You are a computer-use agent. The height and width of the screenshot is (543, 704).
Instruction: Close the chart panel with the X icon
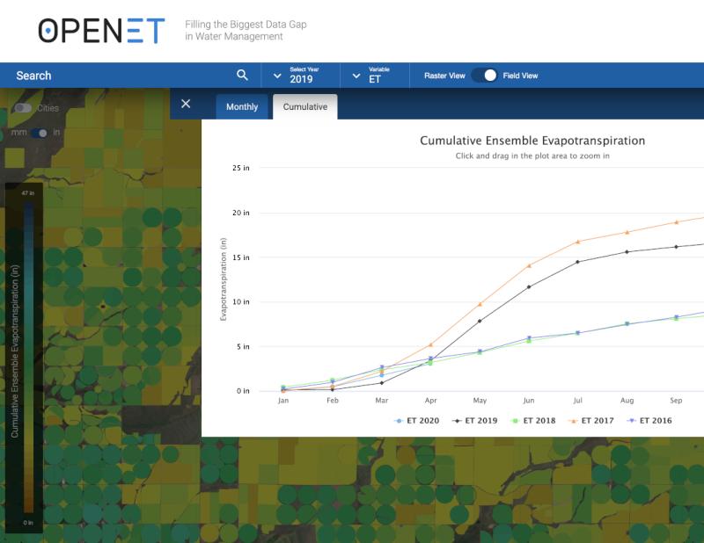click(x=186, y=104)
